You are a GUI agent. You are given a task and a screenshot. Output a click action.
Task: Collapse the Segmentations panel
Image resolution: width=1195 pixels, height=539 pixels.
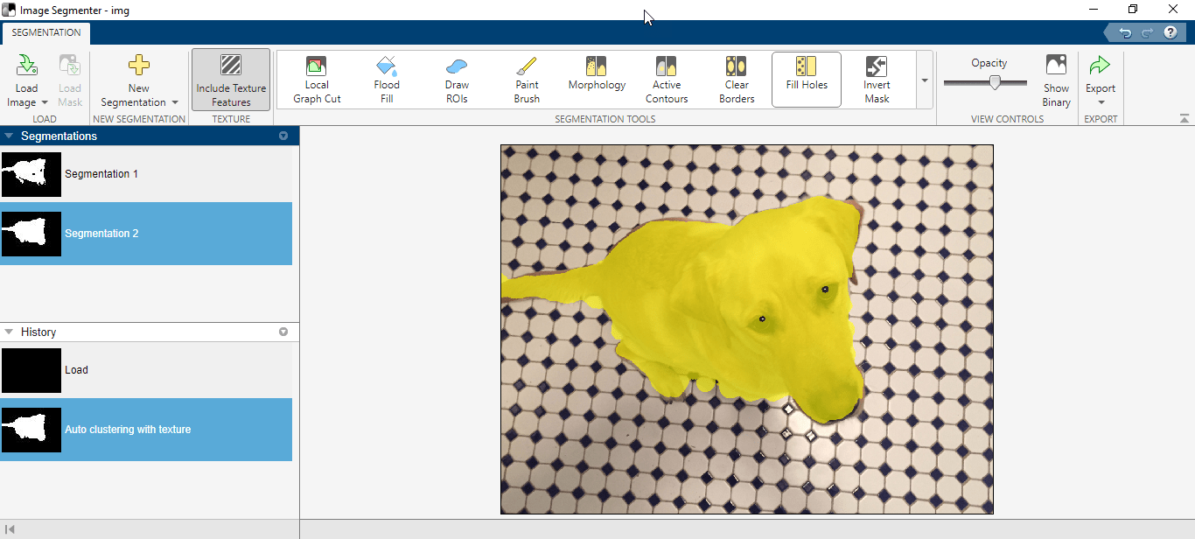coord(9,136)
